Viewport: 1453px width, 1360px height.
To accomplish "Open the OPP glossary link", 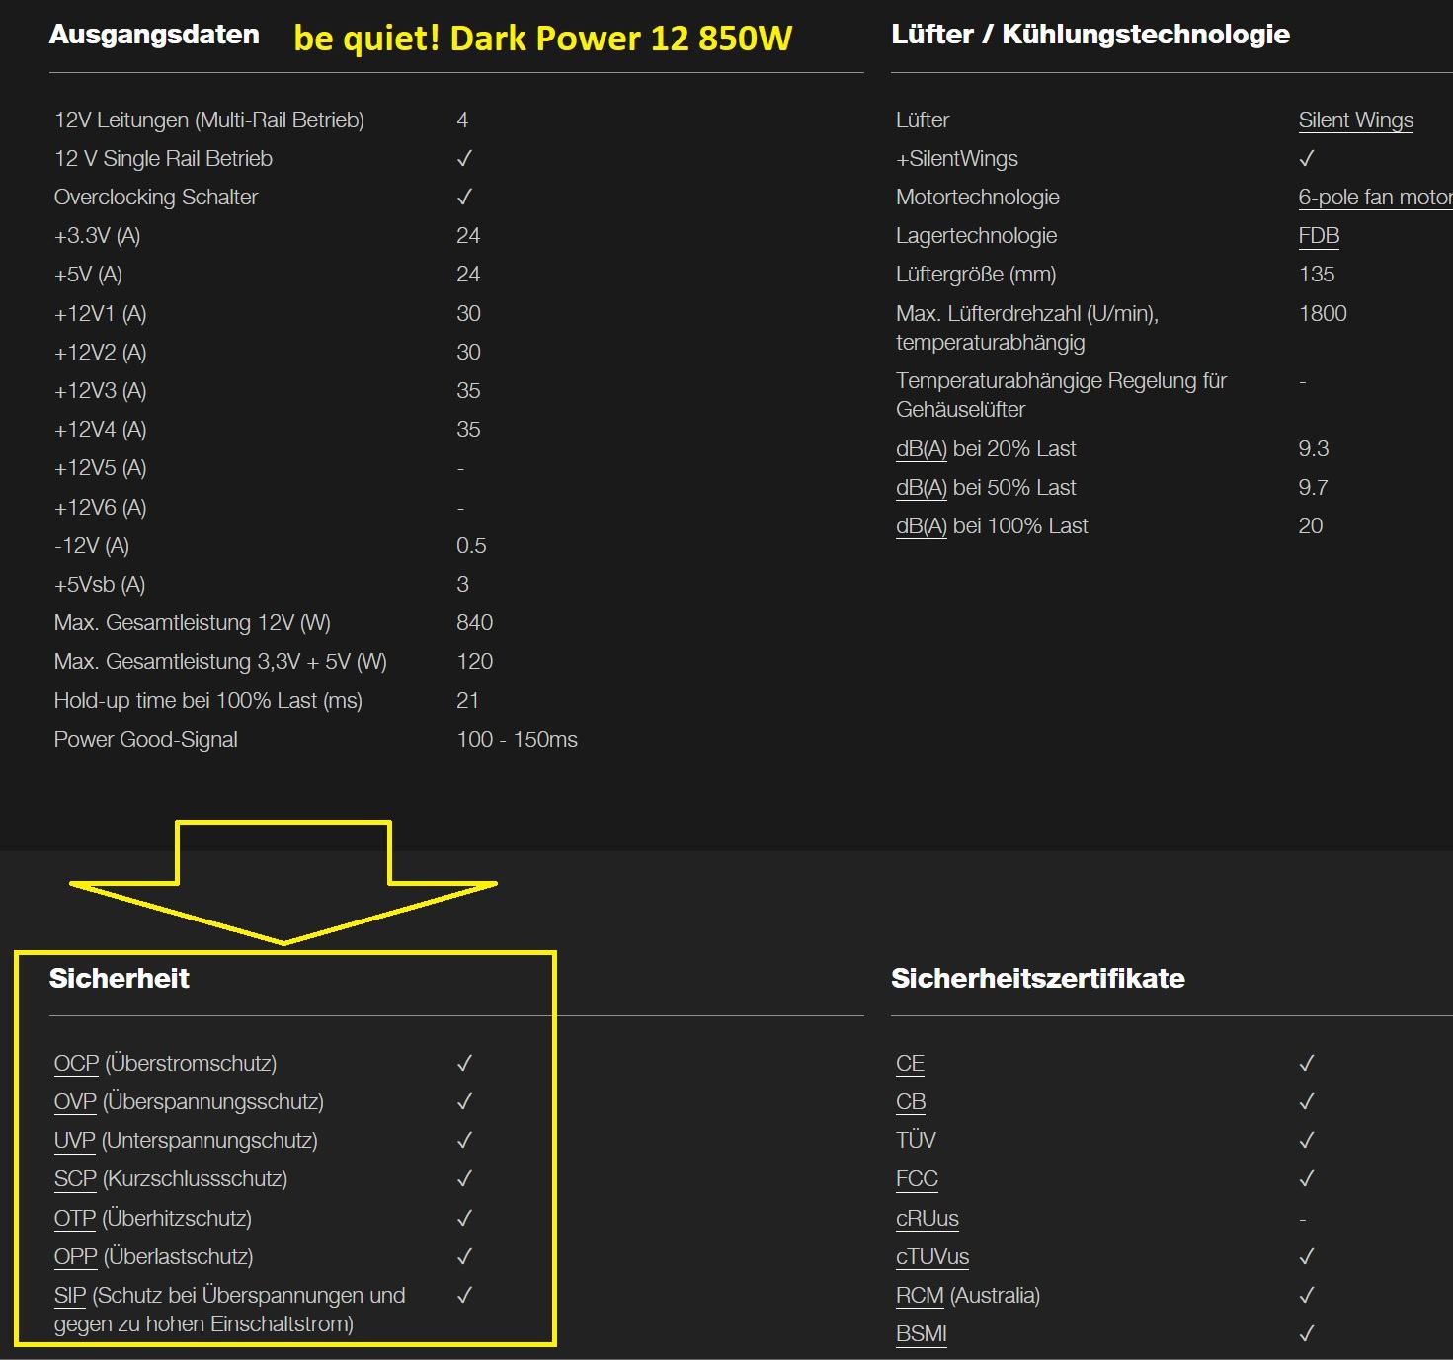I will 76,1257.
